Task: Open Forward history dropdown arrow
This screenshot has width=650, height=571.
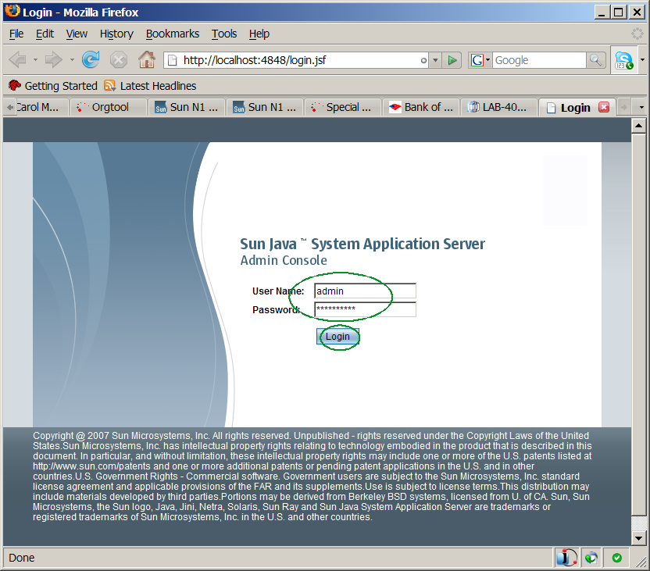Action: (72, 60)
